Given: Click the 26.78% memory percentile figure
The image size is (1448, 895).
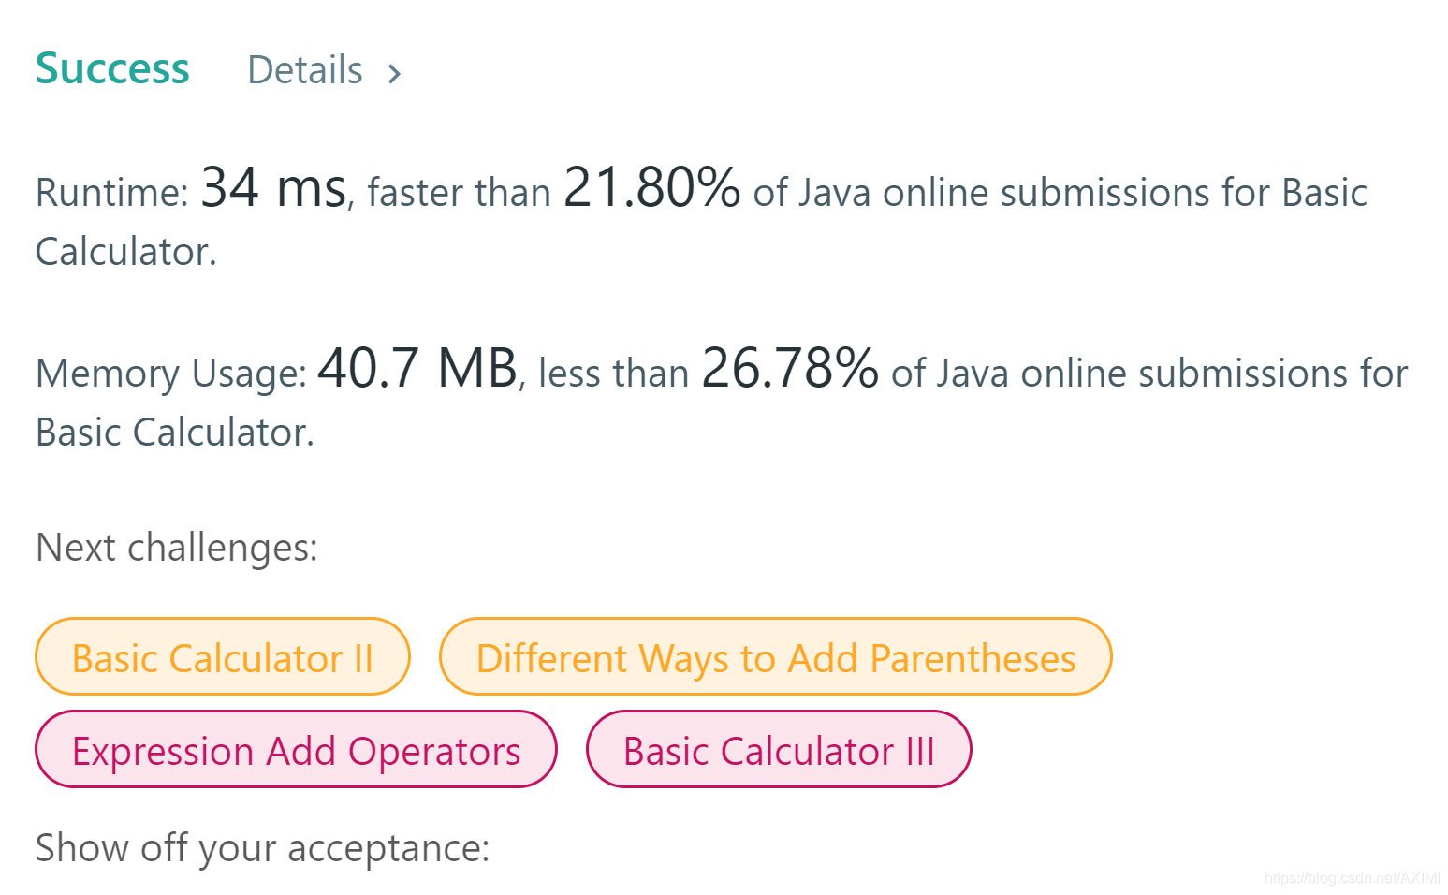Looking at the screenshot, I should [x=789, y=368].
